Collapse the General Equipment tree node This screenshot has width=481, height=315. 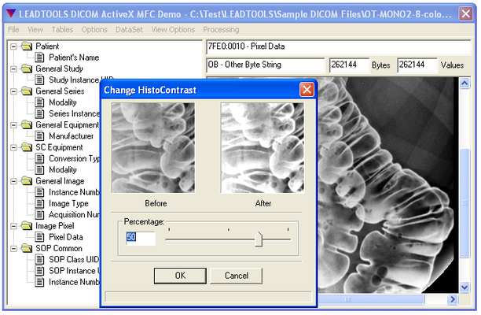[13, 125]
